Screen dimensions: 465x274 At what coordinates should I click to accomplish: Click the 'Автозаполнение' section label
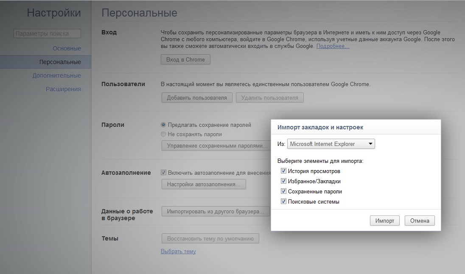[126, 173]
